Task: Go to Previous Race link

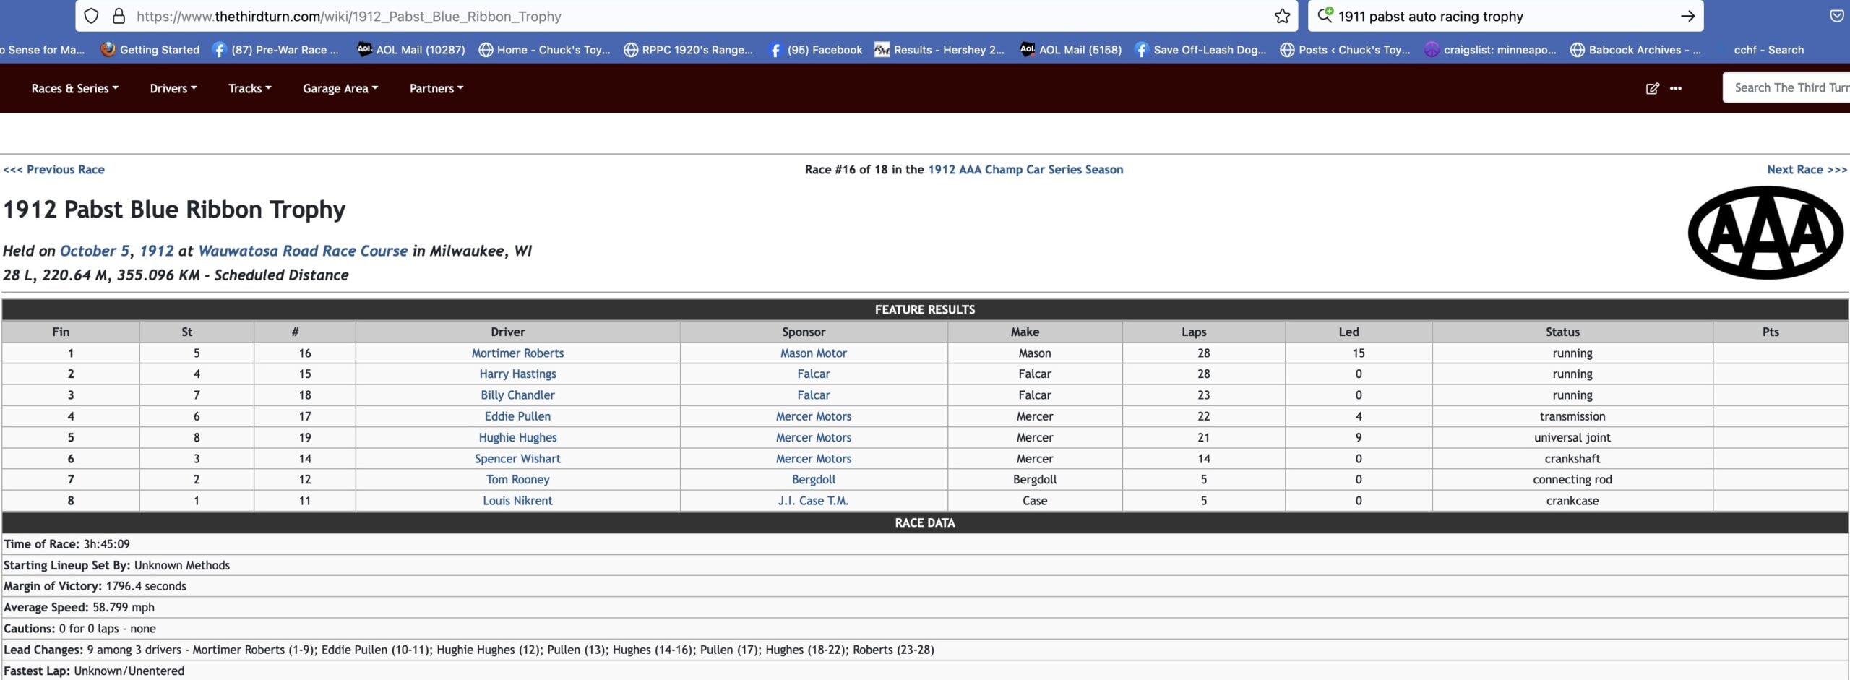Action: click(53, 169)
